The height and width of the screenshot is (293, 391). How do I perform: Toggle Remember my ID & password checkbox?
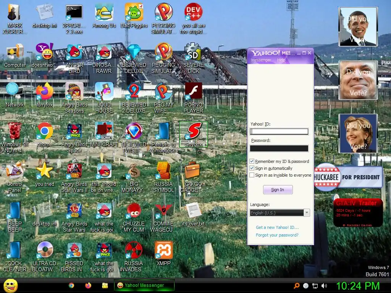tap(252, 161)
